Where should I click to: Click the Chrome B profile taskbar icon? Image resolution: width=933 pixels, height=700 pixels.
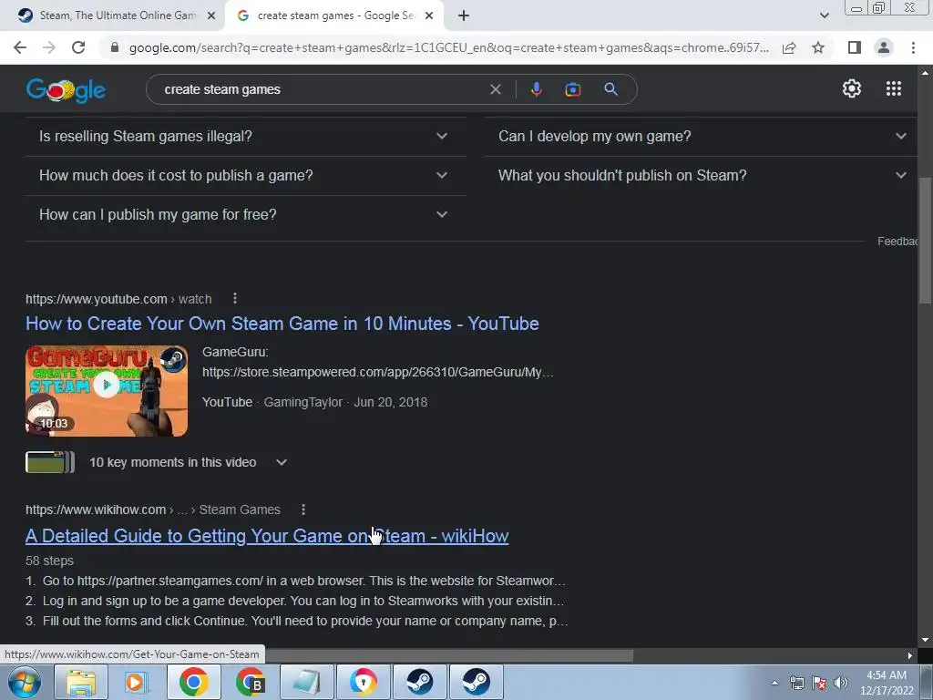(x=250, y=682)
